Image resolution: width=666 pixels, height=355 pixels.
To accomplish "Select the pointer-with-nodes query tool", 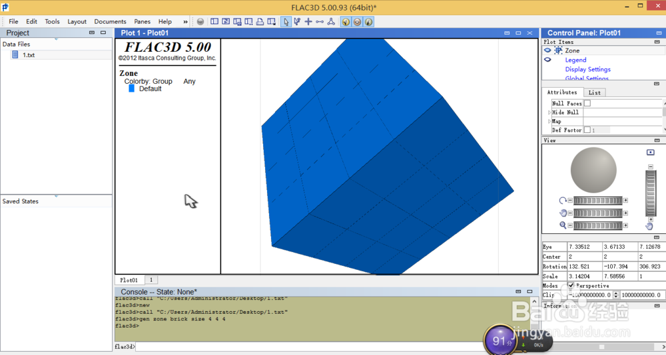I will click(x=297, y=22).
